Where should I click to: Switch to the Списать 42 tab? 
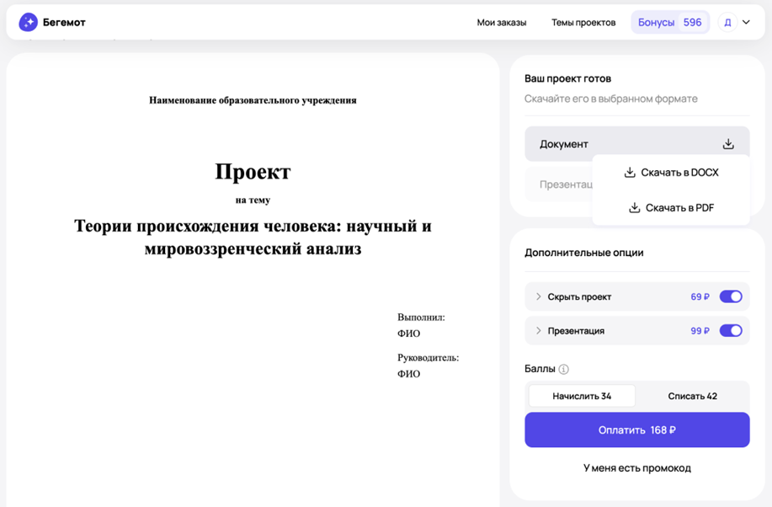click(x=693, y=395)
